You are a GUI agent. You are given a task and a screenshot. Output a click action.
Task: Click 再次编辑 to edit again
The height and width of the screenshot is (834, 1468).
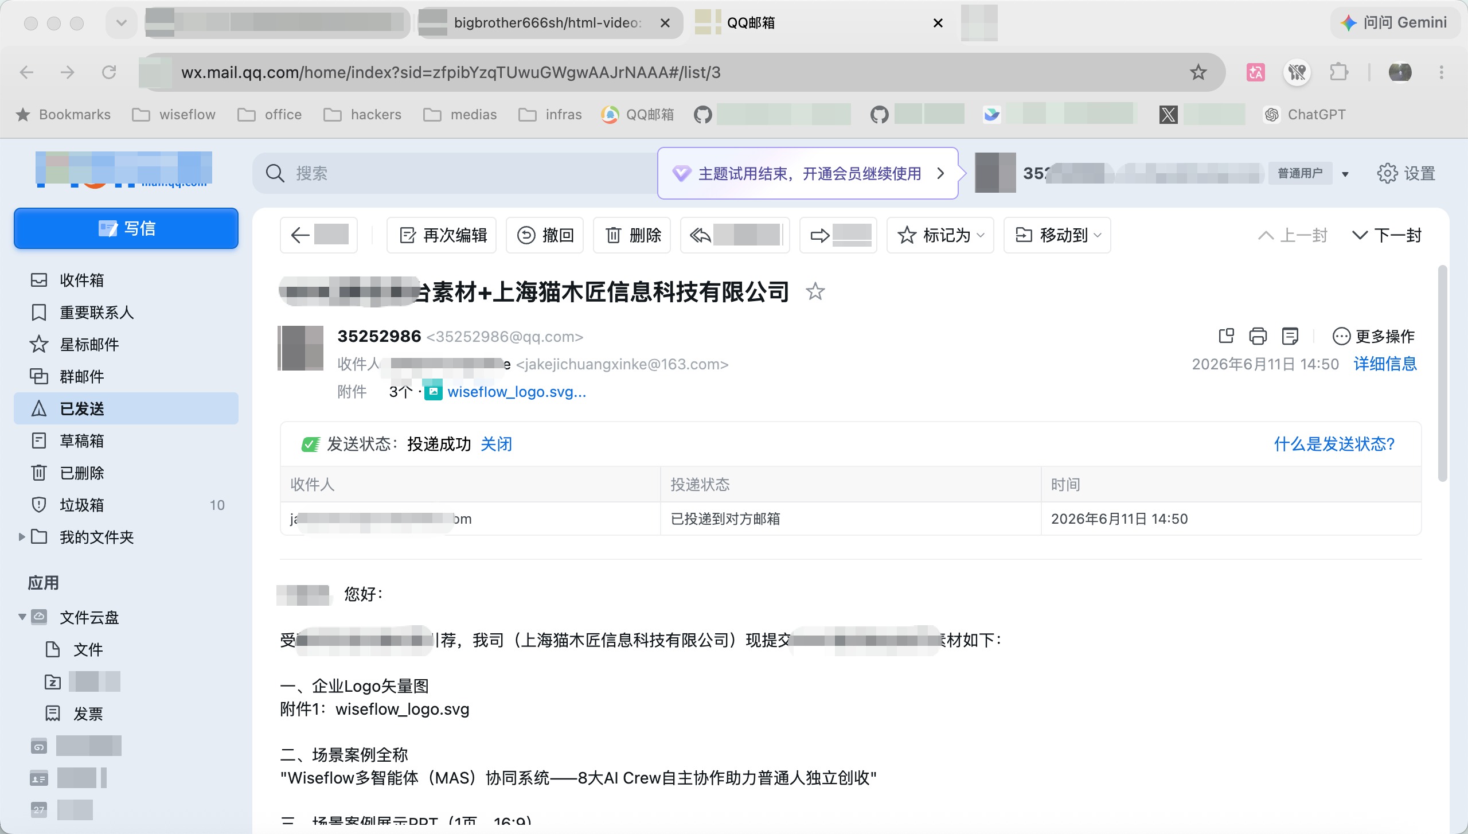[x=442, y=235]
